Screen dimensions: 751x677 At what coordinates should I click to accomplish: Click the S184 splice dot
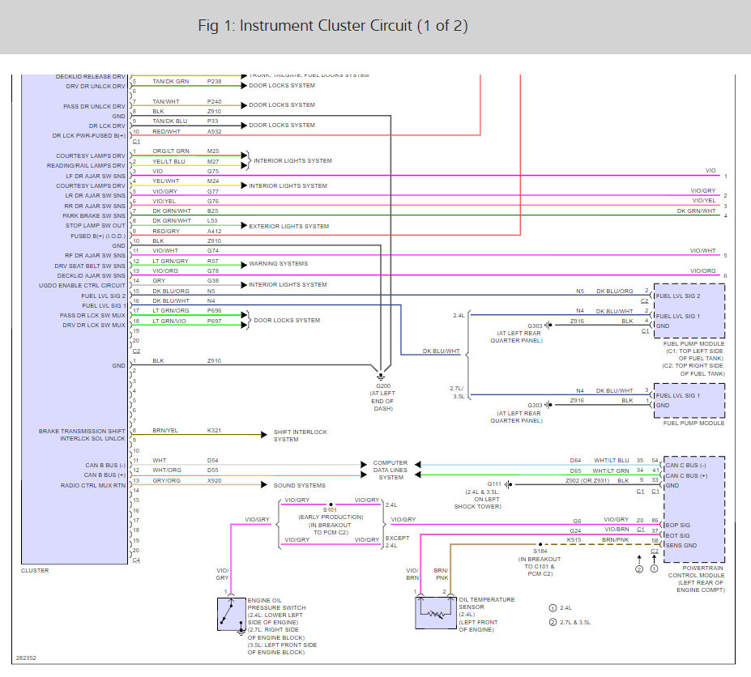pyautogui.click(x=540, y=544)
